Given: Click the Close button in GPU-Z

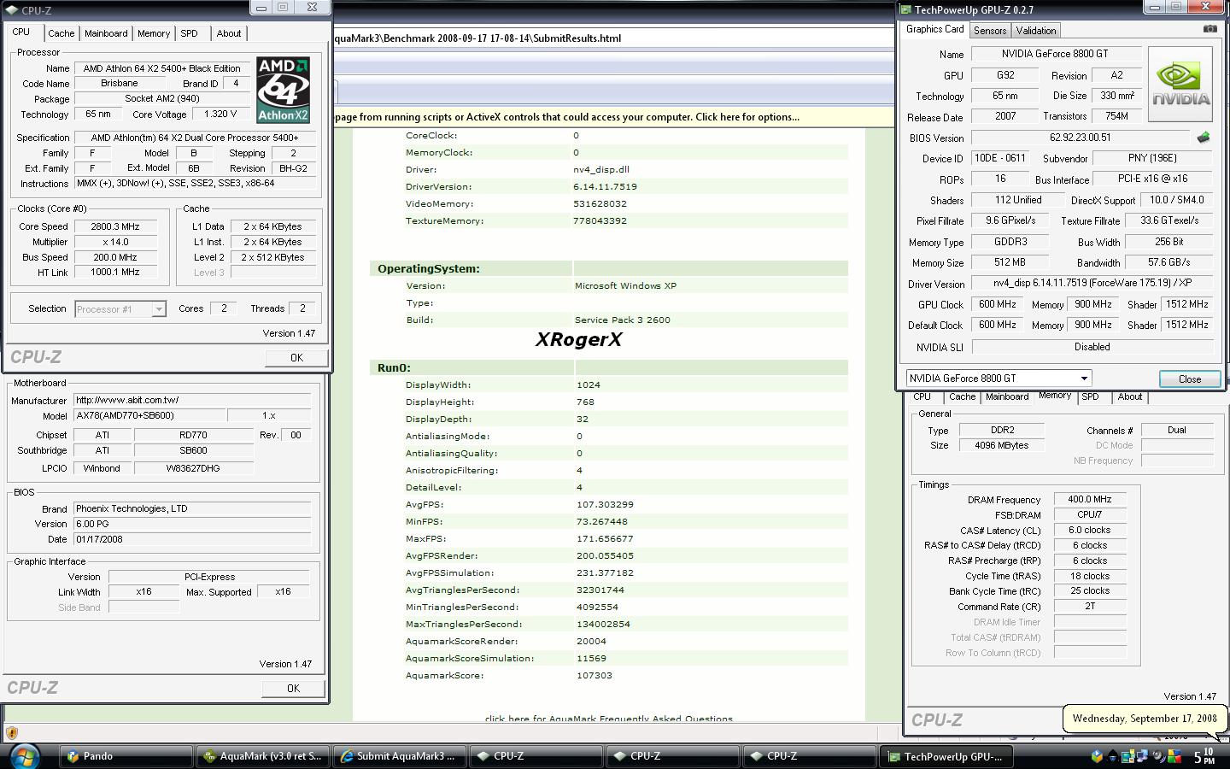Looking at the screenshot, I should pyautogui.click(x=1189, y=379).
